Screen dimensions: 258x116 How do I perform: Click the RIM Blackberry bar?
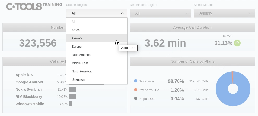pos(72,97)
